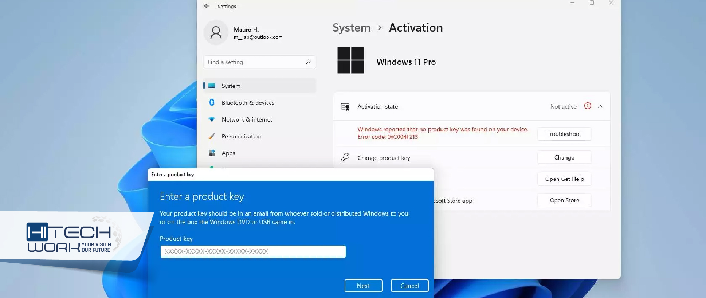Click the Open Store button

[x=564, y=200]
